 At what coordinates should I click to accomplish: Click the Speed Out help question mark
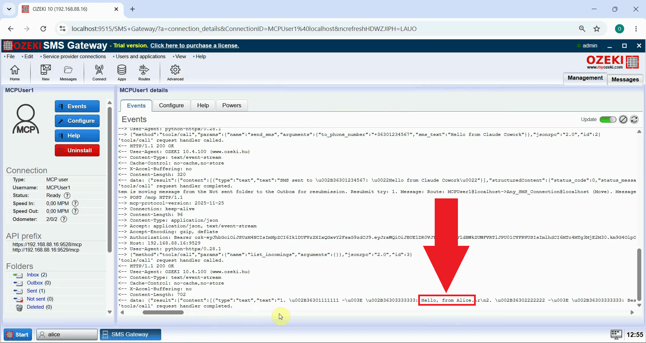[x=75, y=211]
